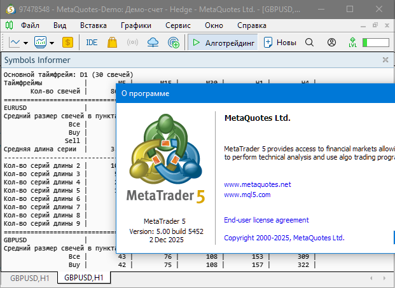
Task: Minimize the inner chart window
Action: [x=363, y=25]
